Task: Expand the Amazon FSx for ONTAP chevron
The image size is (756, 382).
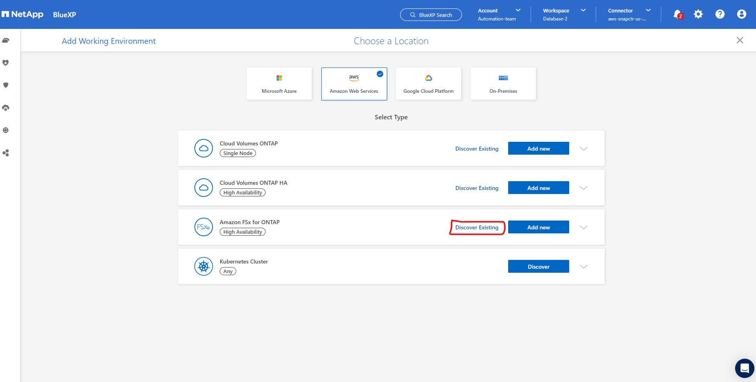Action: coord(584,227)
